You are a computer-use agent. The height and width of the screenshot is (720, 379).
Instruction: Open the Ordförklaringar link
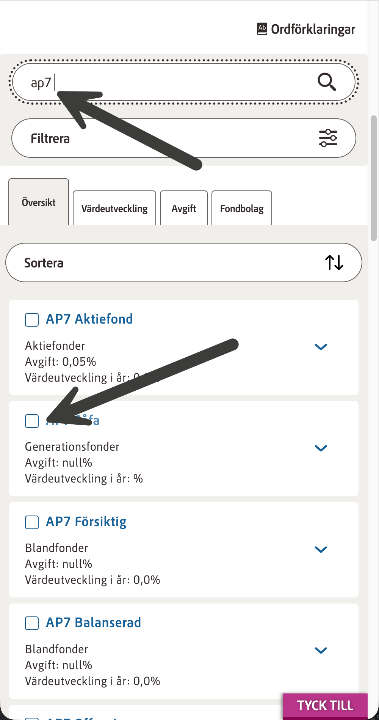pos(313,29)
